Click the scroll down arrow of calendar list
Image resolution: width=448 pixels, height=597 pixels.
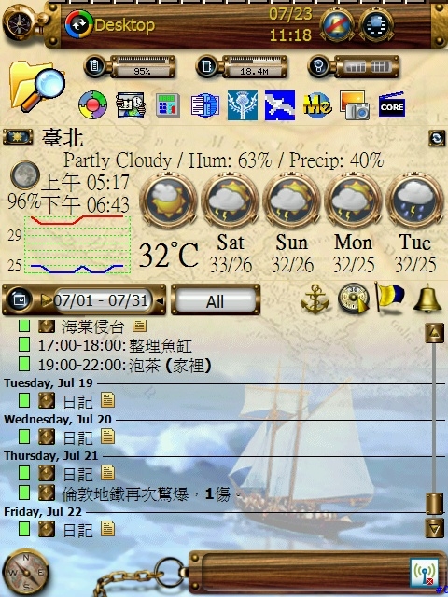tap(435, 528)
